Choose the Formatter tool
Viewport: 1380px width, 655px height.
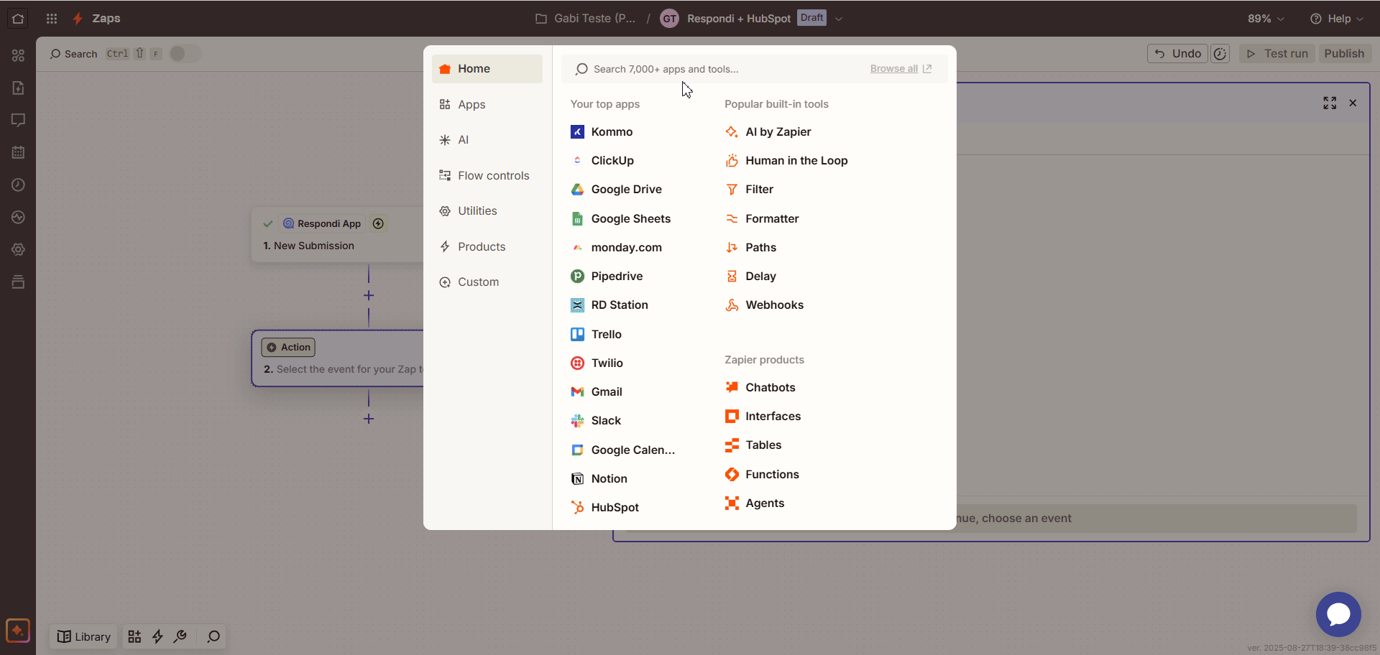762,219
